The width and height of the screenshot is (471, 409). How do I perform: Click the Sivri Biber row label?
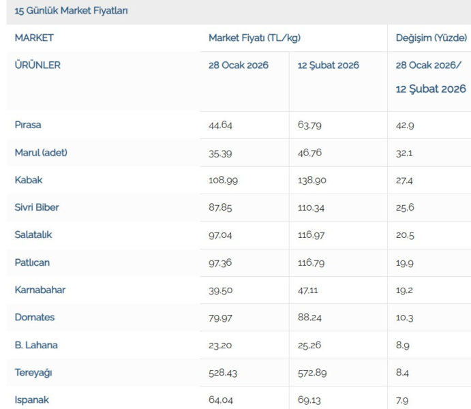37,207
